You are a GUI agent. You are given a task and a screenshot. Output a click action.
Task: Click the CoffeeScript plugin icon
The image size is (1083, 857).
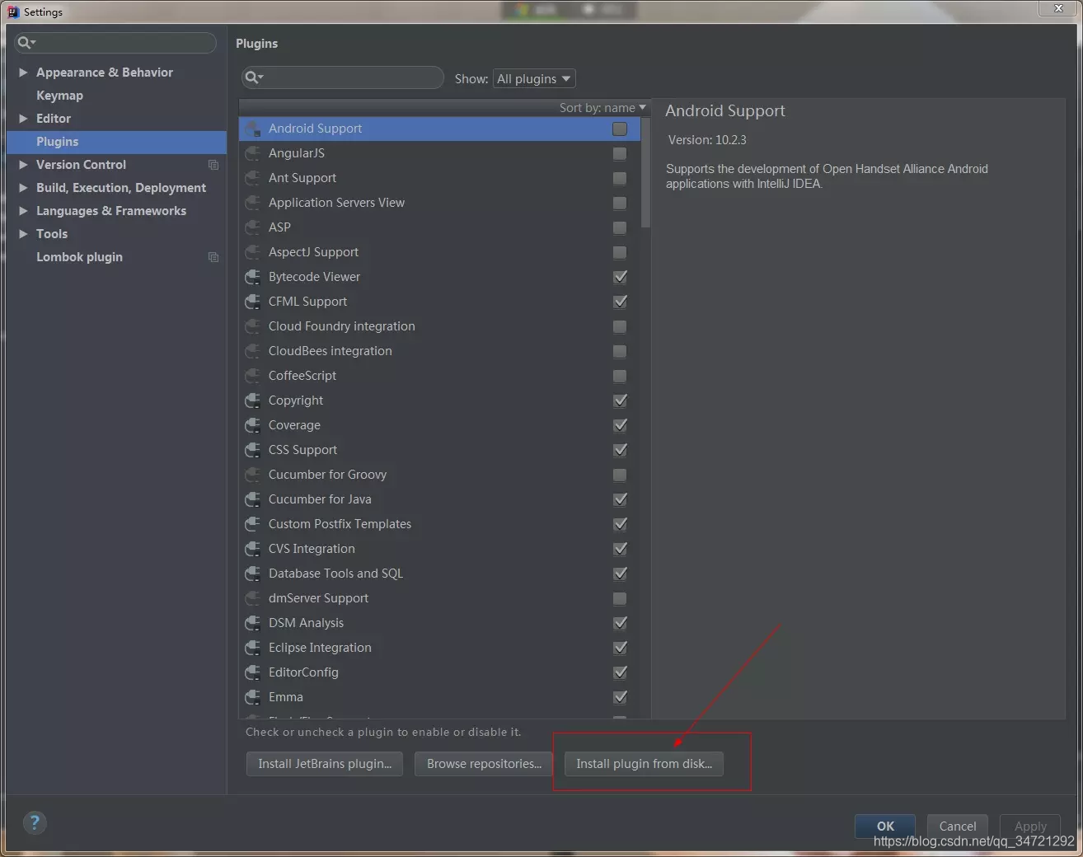point(253,376)
